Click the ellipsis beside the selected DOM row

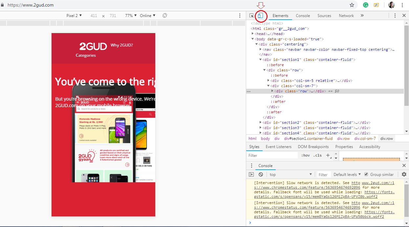tap(248, 91)
